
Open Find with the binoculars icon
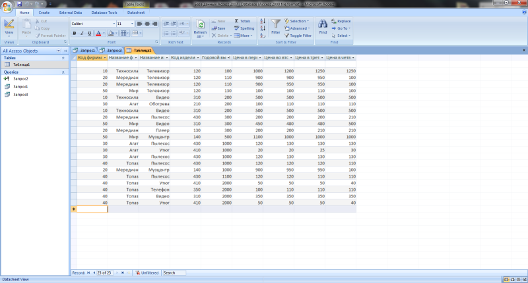point(323,24)
